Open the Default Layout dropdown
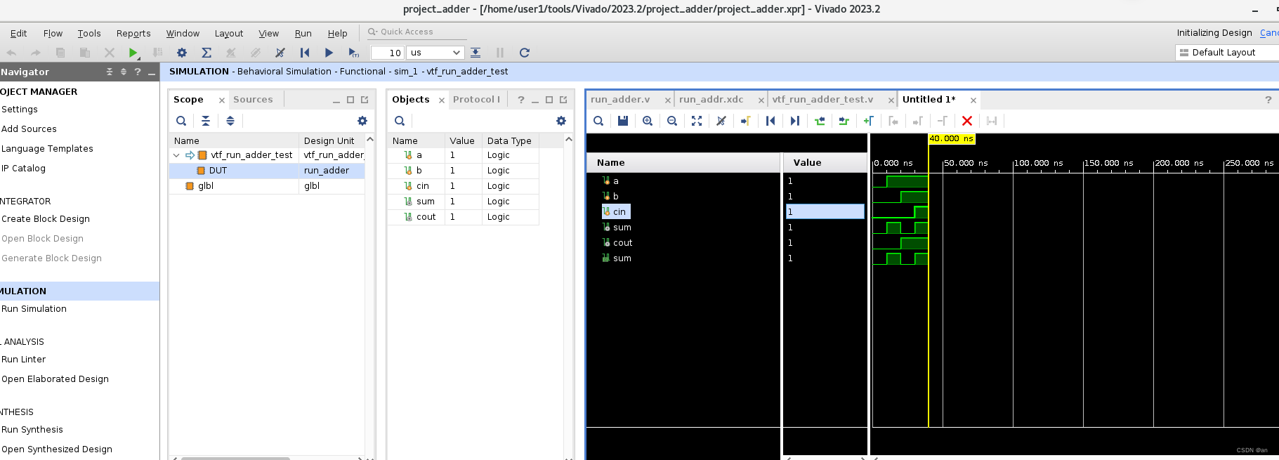 [x=1226, y=53]
